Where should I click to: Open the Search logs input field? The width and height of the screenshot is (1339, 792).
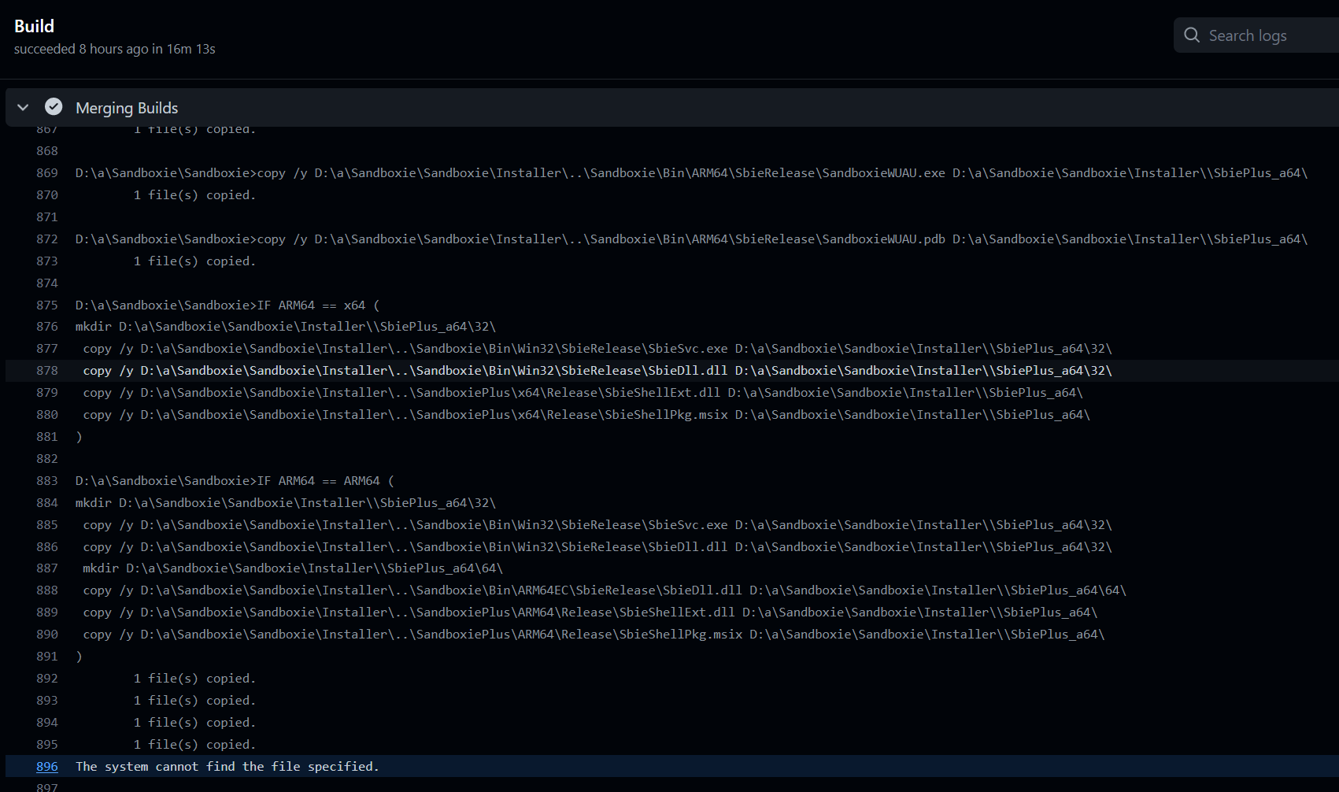click(1252, 35)
